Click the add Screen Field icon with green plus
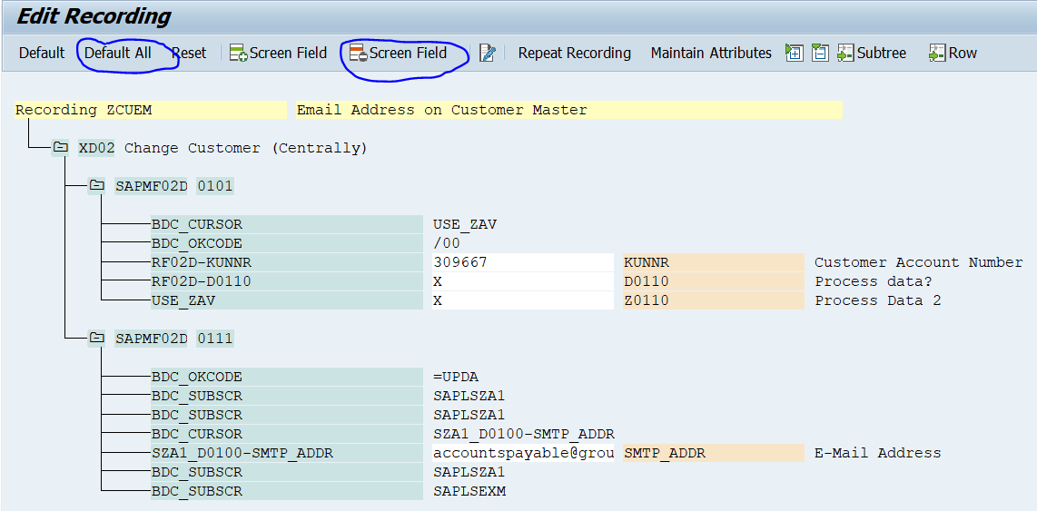Screen dimensions: 1037x511 (x=238, y=53)
